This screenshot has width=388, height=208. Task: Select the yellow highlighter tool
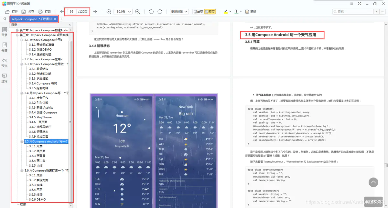pyautogui.click(x=226, y=11)
